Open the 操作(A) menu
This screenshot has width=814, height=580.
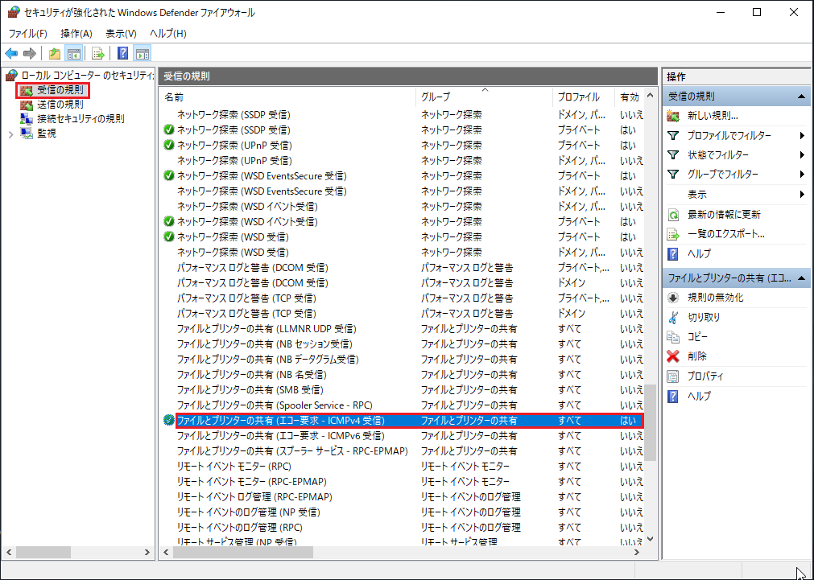coord(76,33)
